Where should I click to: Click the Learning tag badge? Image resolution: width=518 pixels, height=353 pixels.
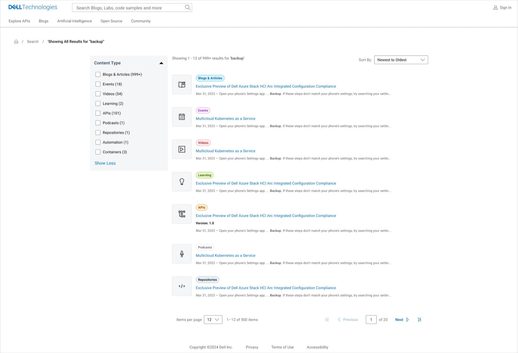click(x=205, y=175)
